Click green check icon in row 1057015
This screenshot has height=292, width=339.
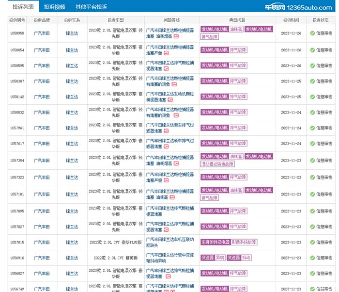312,242
